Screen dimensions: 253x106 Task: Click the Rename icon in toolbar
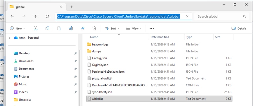71,28
